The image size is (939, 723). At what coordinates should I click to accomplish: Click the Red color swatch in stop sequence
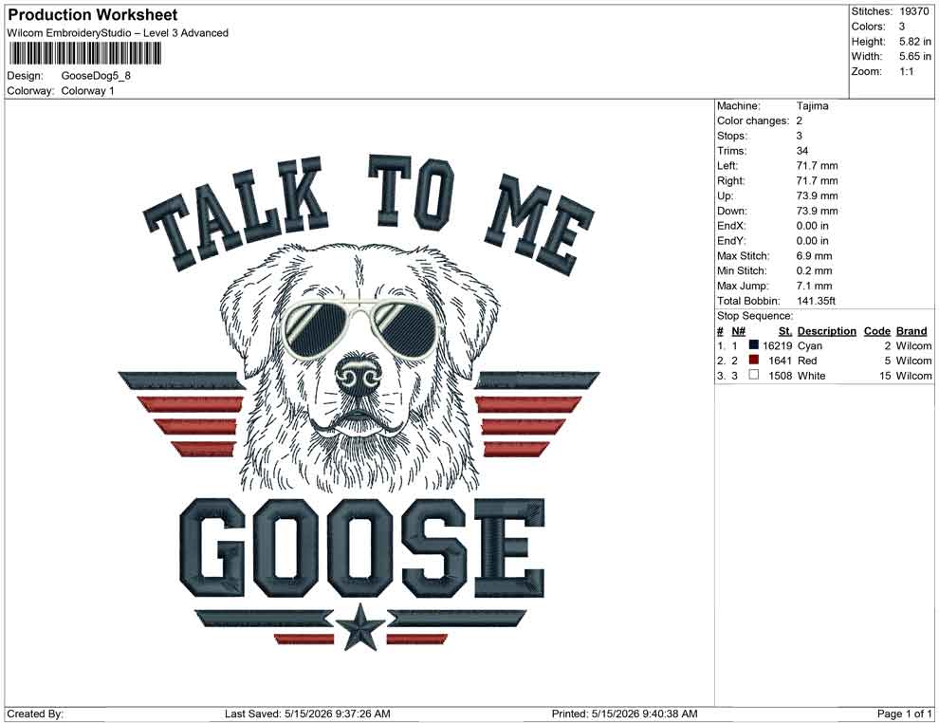pyautogui.click(x=753, y=360)
